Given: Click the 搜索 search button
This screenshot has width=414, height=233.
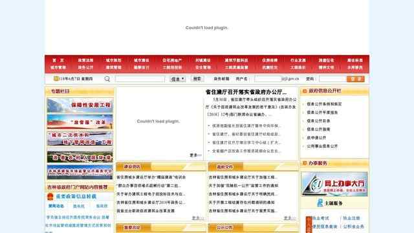Looking at the screenshot, I should (197, 79).
